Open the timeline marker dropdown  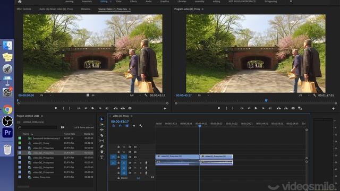[134, 126]
